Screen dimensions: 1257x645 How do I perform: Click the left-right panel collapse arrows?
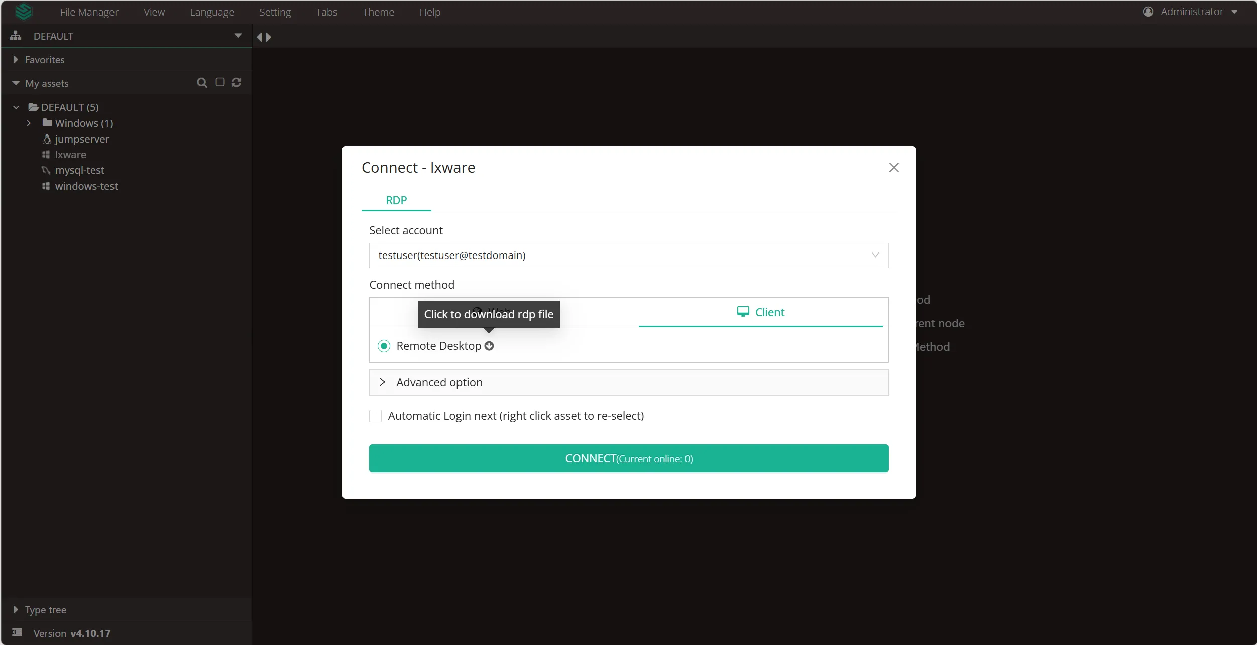(x=264, y=37)
